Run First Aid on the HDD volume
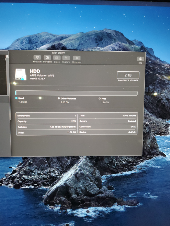Image resolution: width=170 pixels, height=226 pixels. [37, 59]
